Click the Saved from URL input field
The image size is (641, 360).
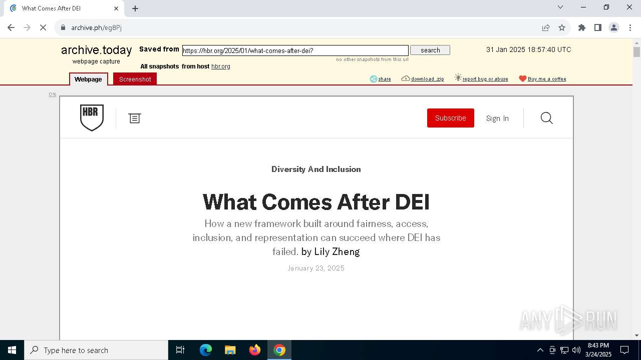(x=295, y=50)
